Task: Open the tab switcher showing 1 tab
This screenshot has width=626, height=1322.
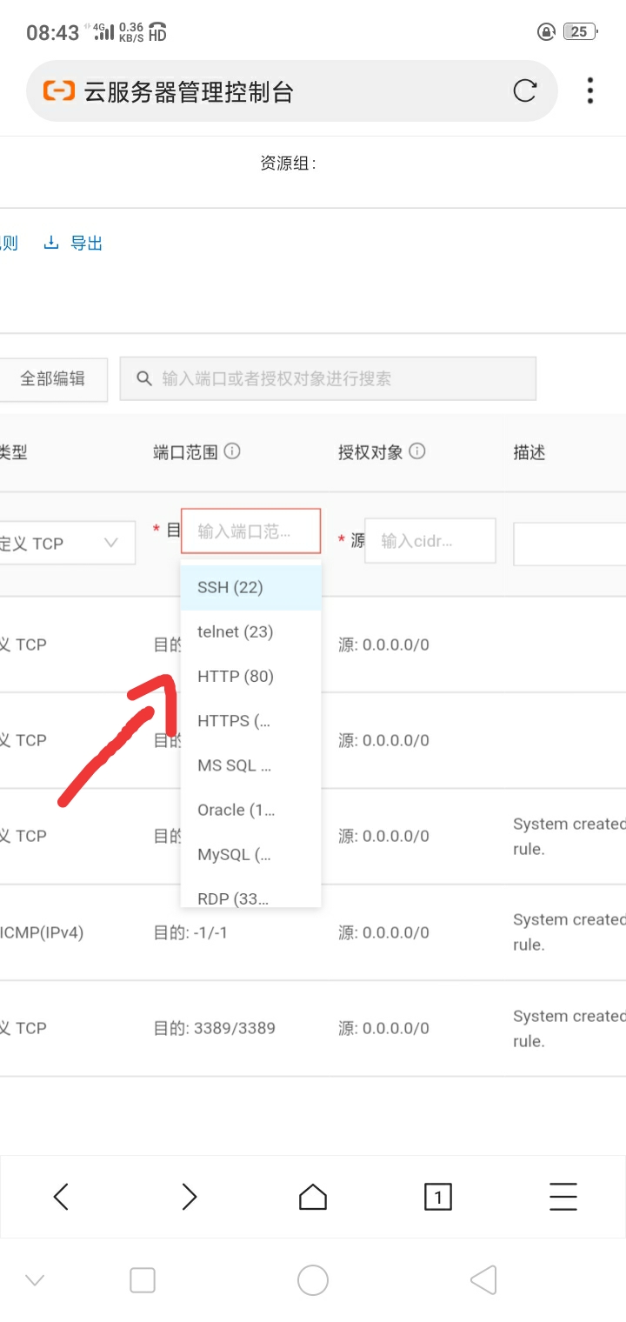Action: pyautogui.click(x=437, y=1197)
